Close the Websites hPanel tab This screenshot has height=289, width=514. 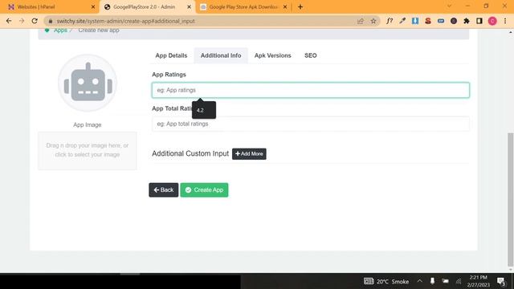click(x=93, y=7)
